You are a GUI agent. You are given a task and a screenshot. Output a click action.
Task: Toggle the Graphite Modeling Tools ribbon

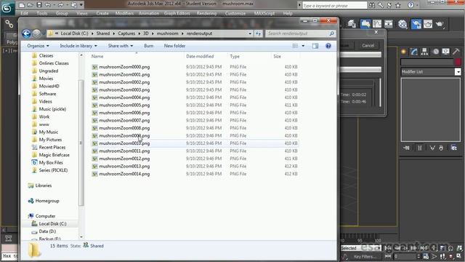[365, 24]
